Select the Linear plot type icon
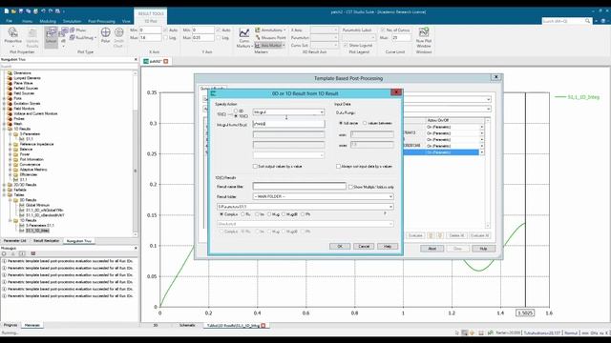 pyautogui.click(x=51, y=33)
